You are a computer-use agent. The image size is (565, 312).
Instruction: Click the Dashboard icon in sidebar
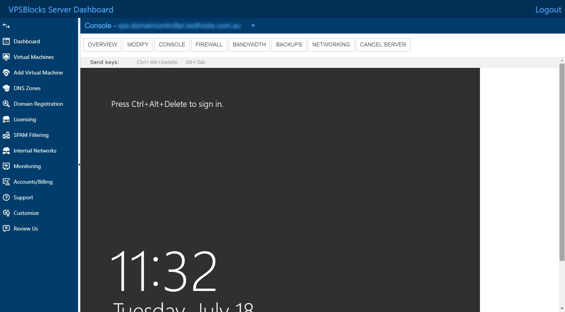pos(6,41)
